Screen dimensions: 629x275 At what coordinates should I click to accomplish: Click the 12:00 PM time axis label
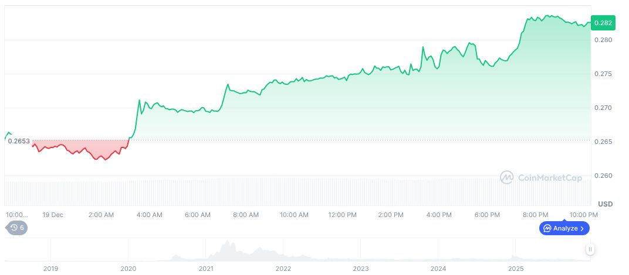point(342,215)
